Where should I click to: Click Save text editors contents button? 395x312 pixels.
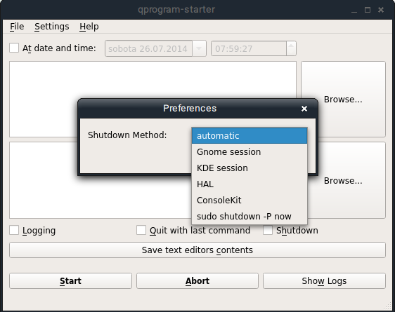pos(197,250)
